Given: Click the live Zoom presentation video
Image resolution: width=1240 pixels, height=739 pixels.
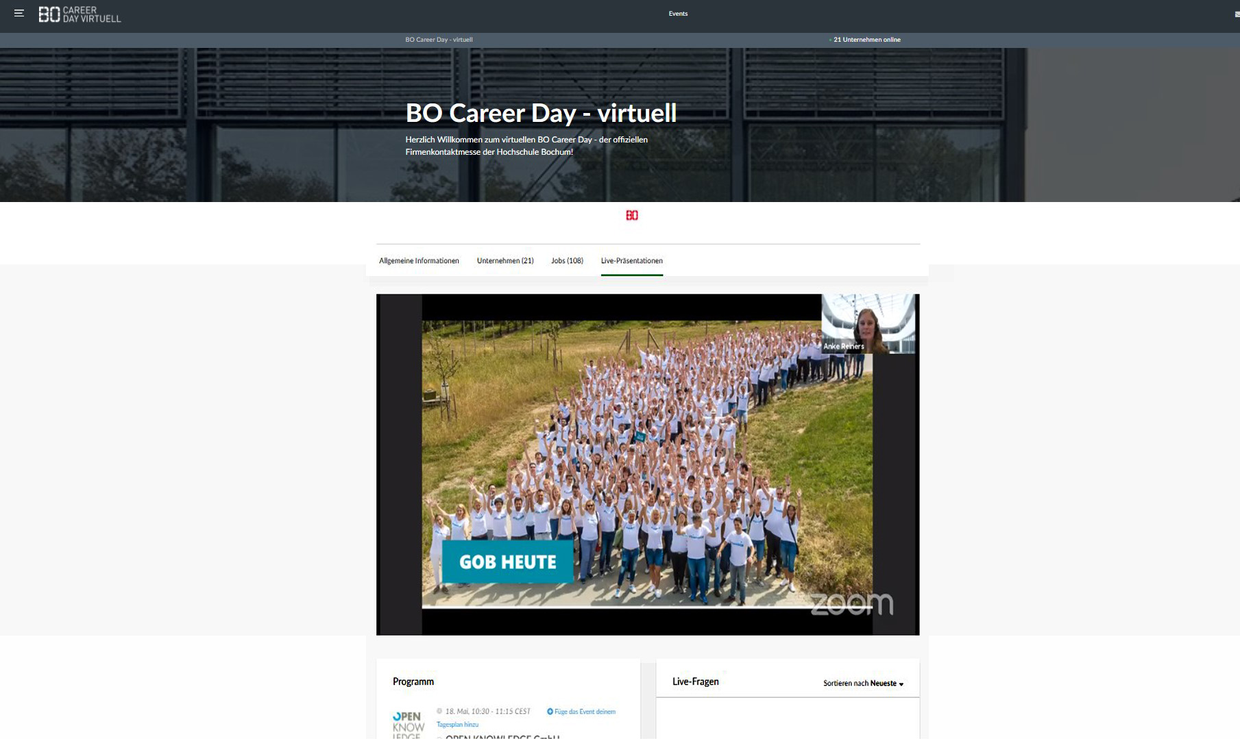Looking at the screenshot, I should pos(648,464).
